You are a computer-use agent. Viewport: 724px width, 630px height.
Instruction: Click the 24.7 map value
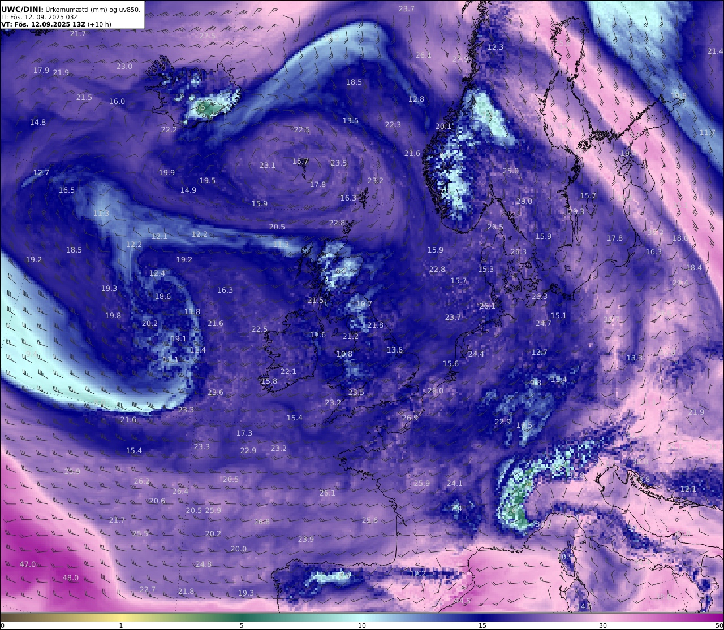544,324
